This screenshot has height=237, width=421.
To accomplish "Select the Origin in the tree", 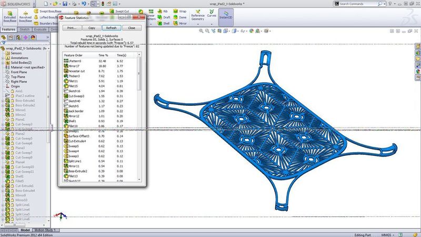I will [x=13, y=86].
